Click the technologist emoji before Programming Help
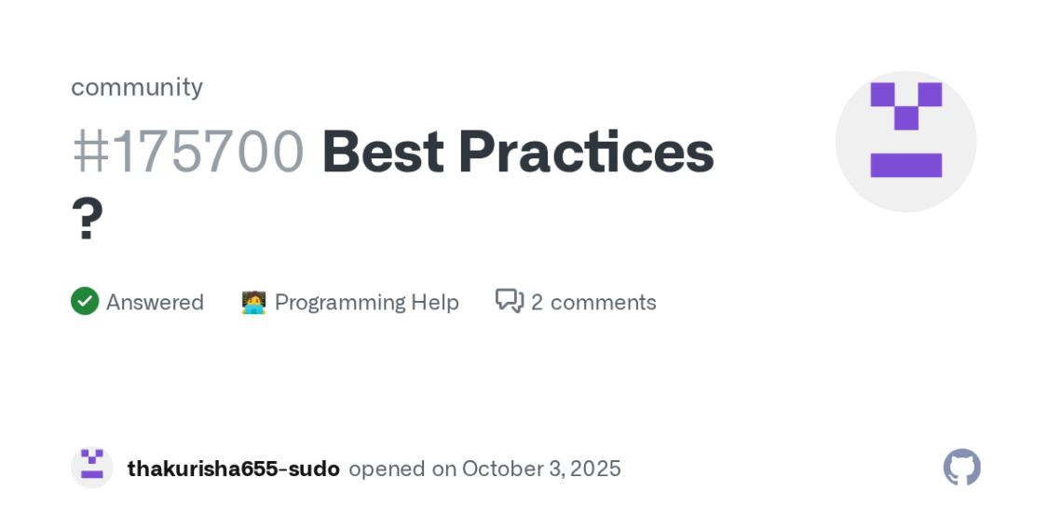Viewport: 1062px width, 531px height. click(x=253, y=302)
